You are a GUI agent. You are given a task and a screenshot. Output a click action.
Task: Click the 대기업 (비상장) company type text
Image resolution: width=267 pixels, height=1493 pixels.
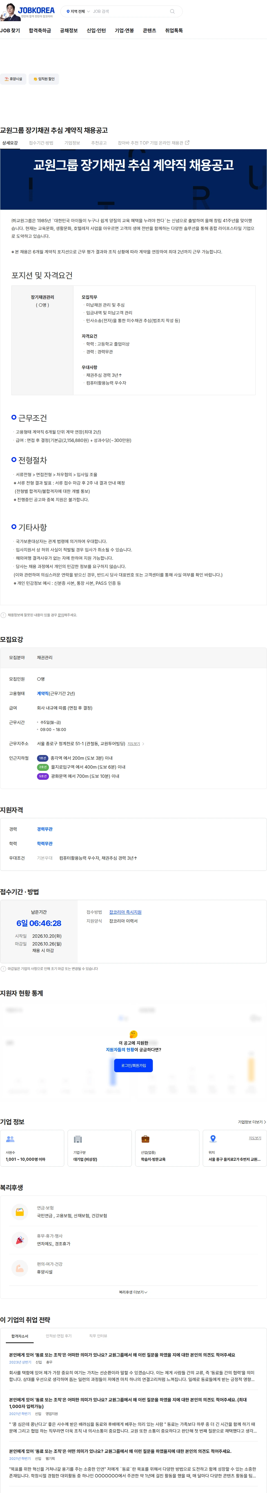pyautogui.click(x=85, y=1159)
